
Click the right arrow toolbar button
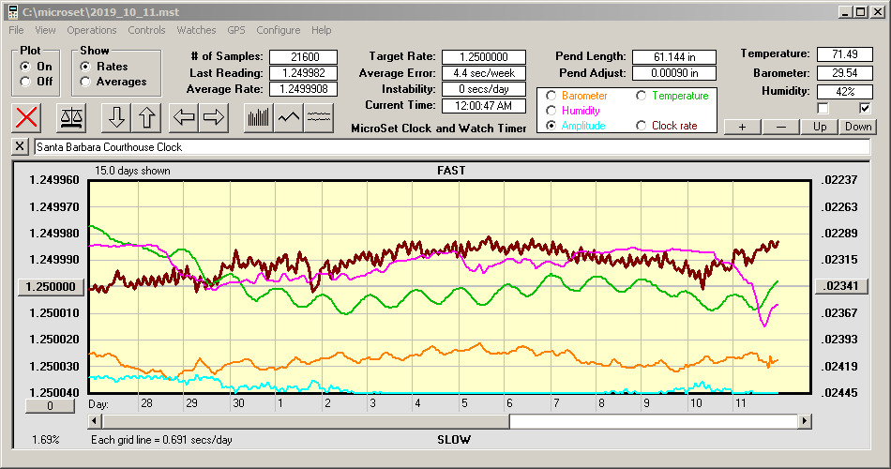(214, 117)
